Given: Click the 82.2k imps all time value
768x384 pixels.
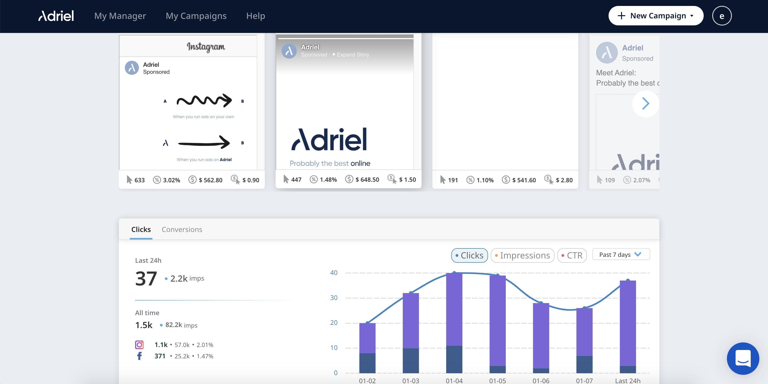Looking at the screenshot, I should tap(181, 325).
